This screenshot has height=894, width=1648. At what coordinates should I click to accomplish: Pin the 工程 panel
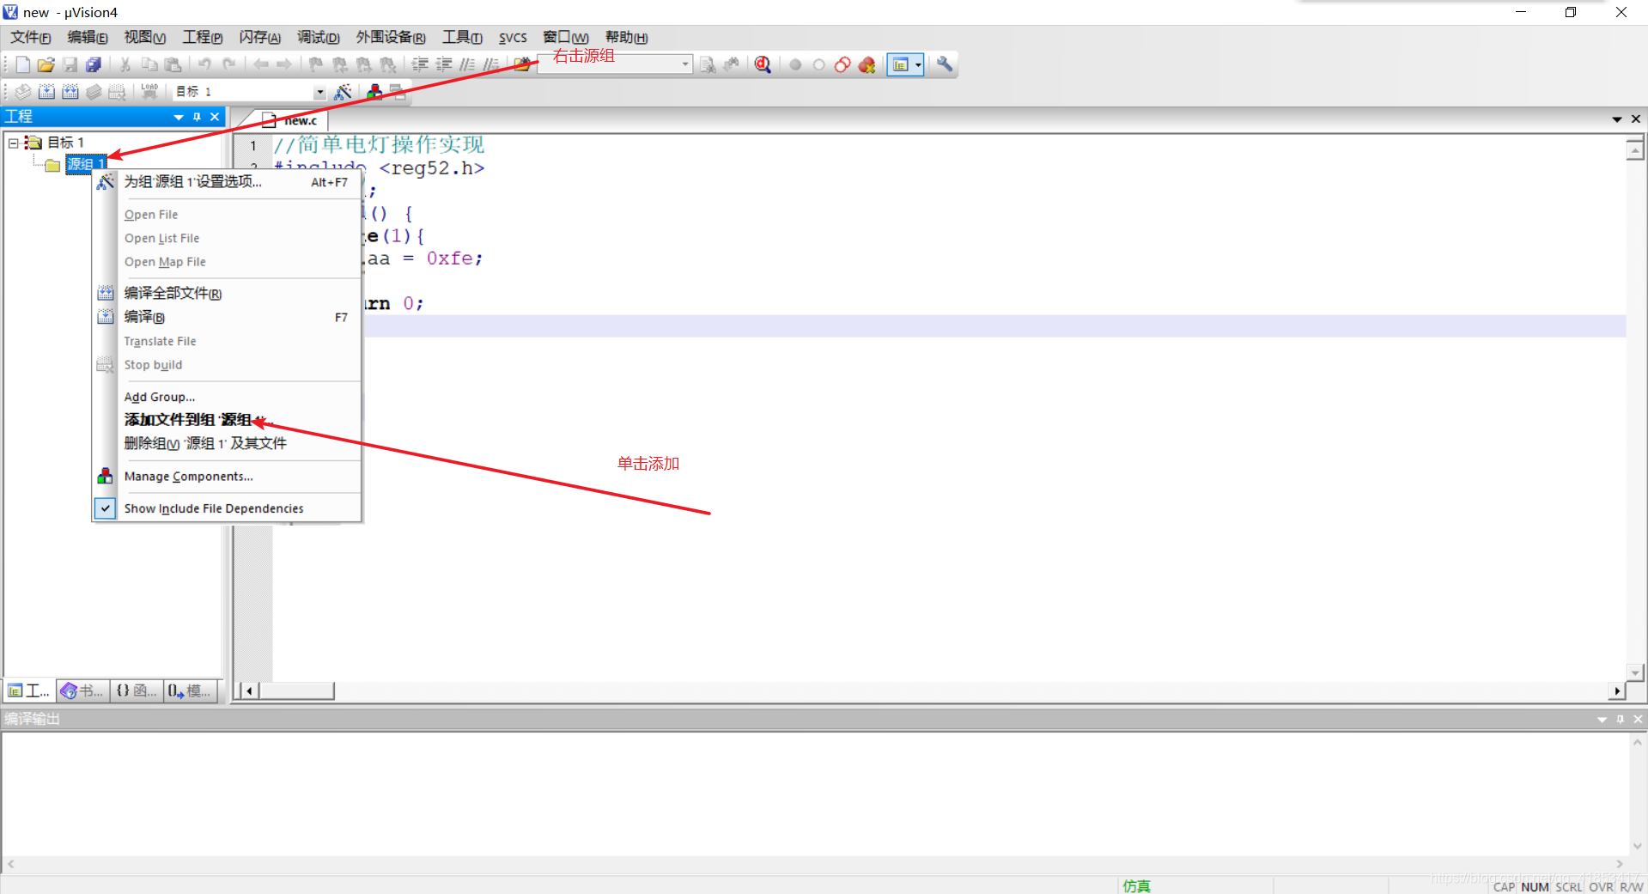tap(197, 117)
